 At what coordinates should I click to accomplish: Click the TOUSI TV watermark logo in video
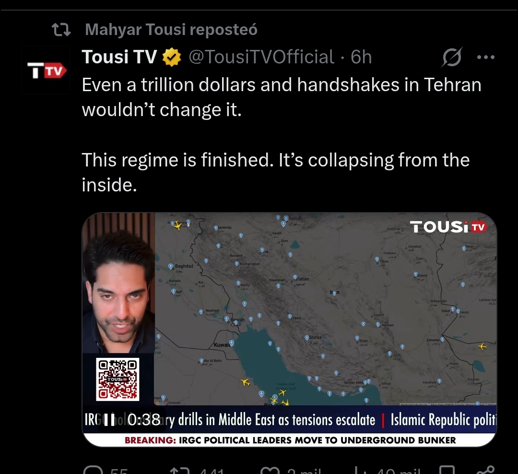click(x=448, y=227)
